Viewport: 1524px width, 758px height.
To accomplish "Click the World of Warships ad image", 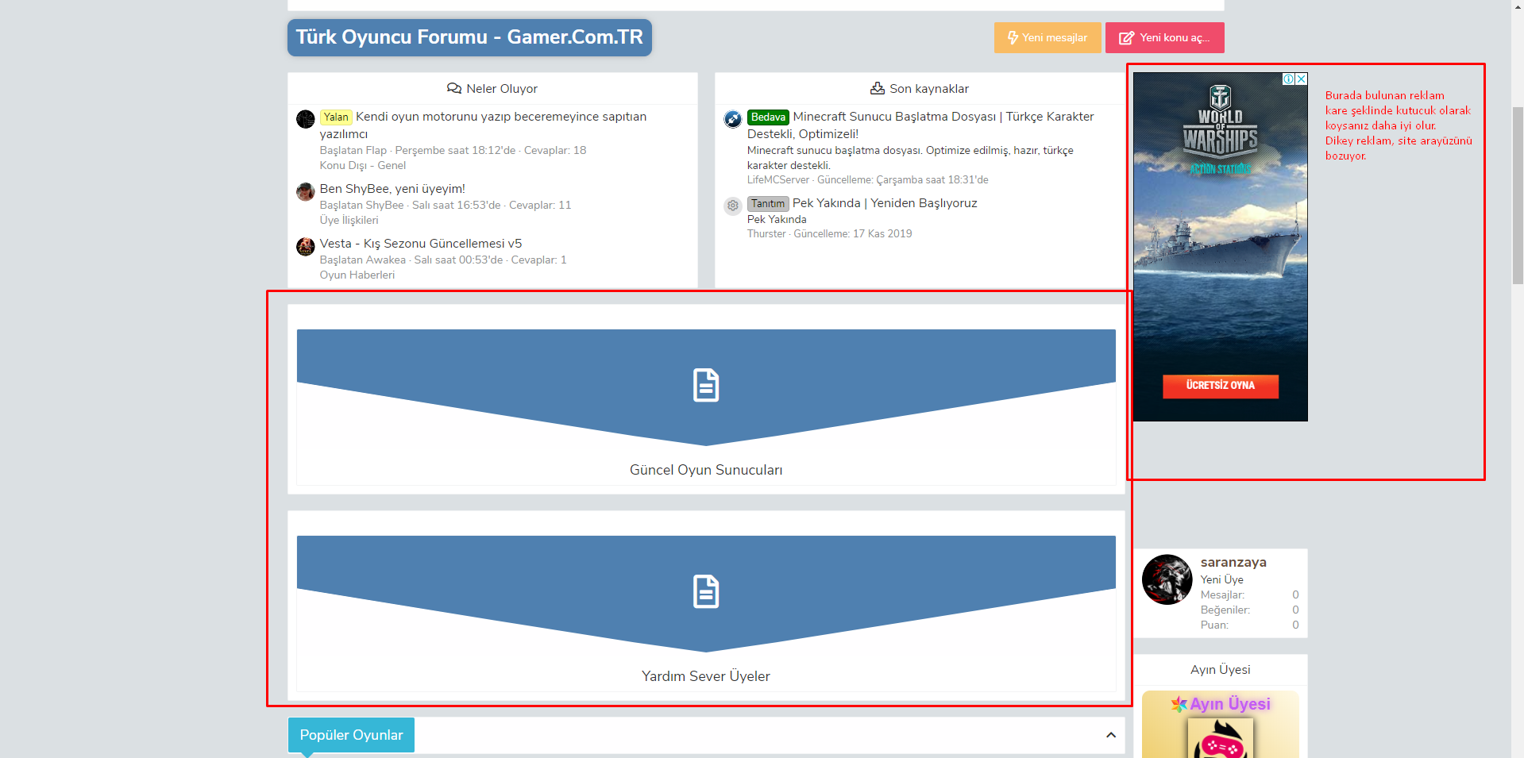I will point(1221,247).
